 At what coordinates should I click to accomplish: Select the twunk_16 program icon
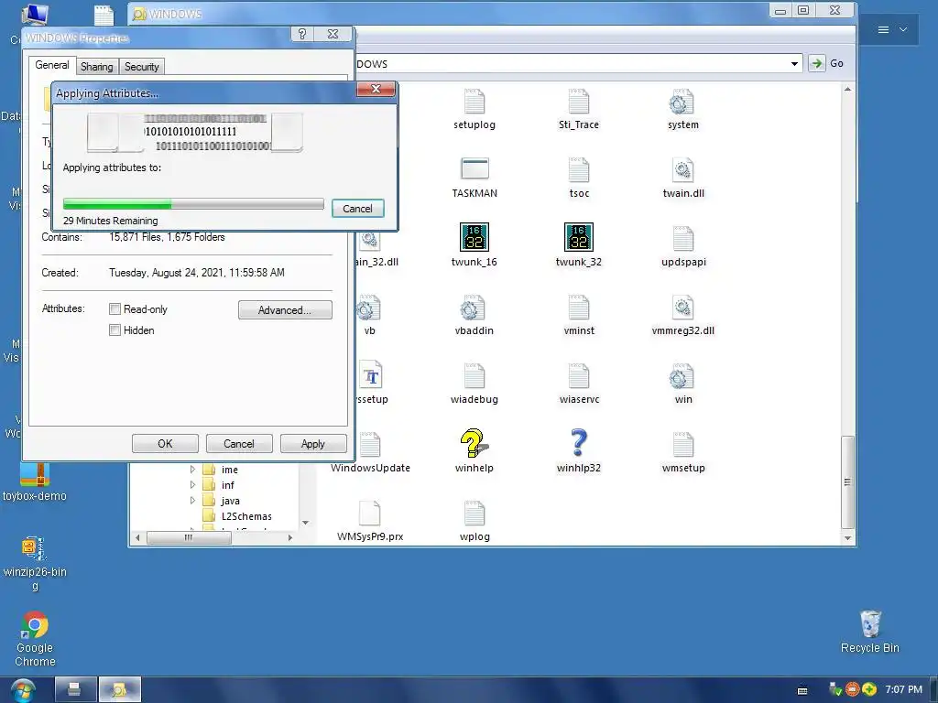[474, 237]
